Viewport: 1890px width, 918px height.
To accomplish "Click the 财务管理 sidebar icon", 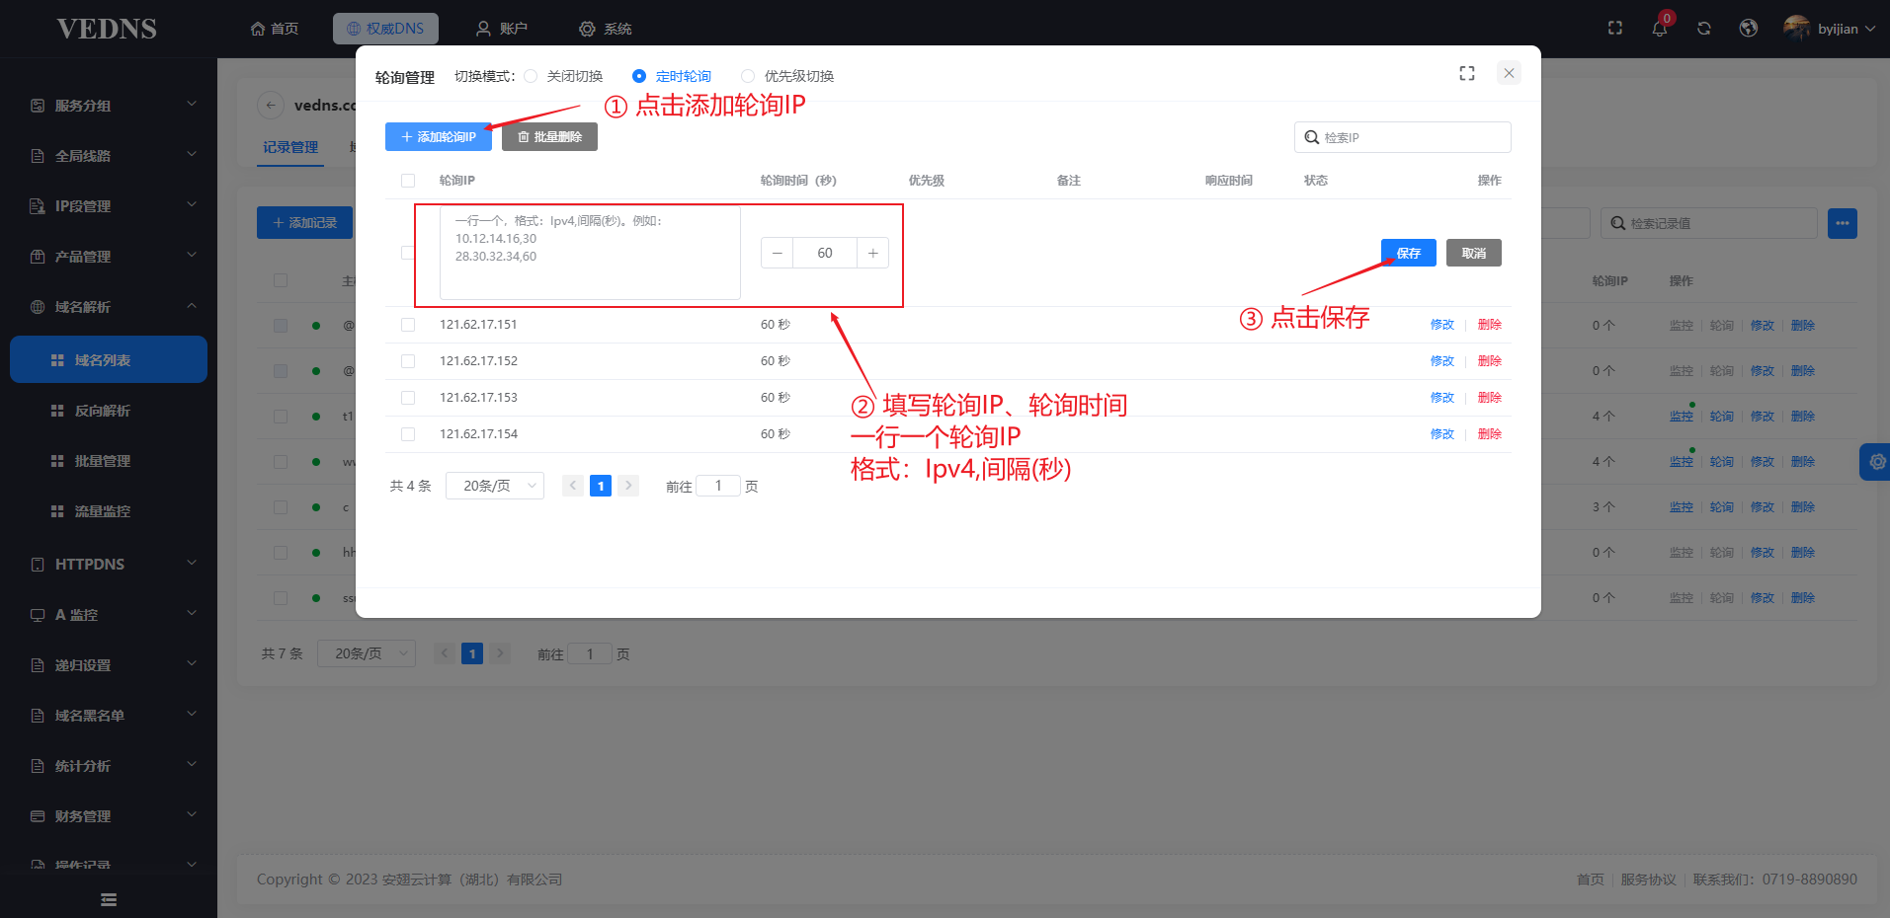I will (x=38, y=816).
